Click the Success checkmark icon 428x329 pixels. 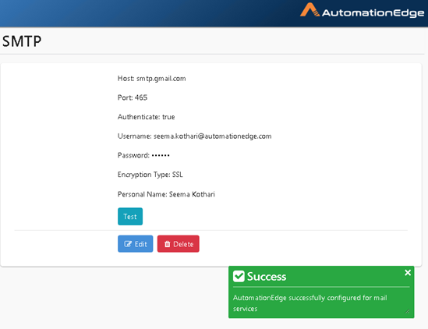pos(239,276)
